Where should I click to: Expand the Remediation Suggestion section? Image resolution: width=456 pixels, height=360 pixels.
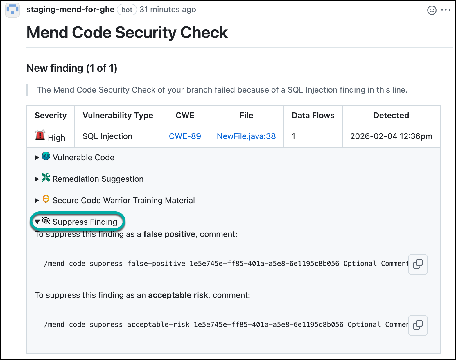(x=89, y=179)
